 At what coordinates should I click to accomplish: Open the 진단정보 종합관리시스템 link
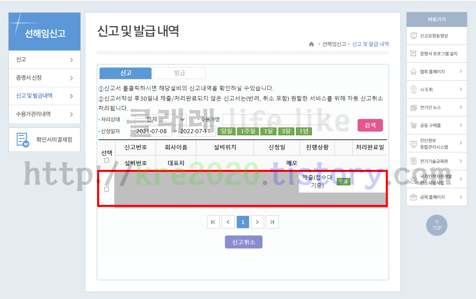(434, 143)
